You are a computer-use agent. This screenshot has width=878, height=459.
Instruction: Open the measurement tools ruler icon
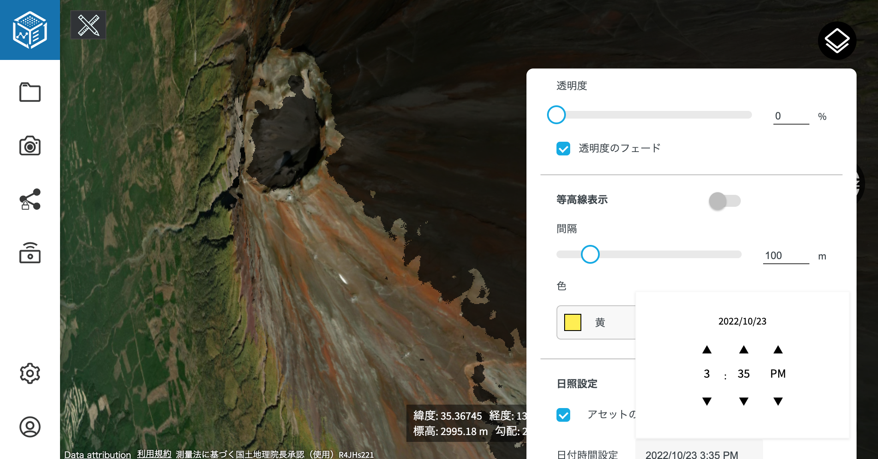(88, 25)
